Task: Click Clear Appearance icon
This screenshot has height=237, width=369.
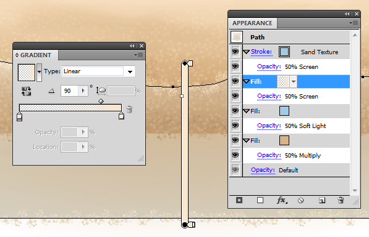Action: pyautogui.click(x=300, y=201)
